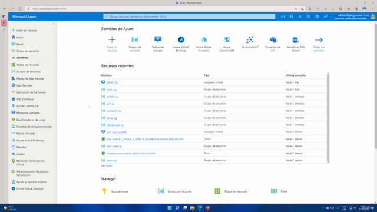Open the admin account menu avatar

click(373, 16)
